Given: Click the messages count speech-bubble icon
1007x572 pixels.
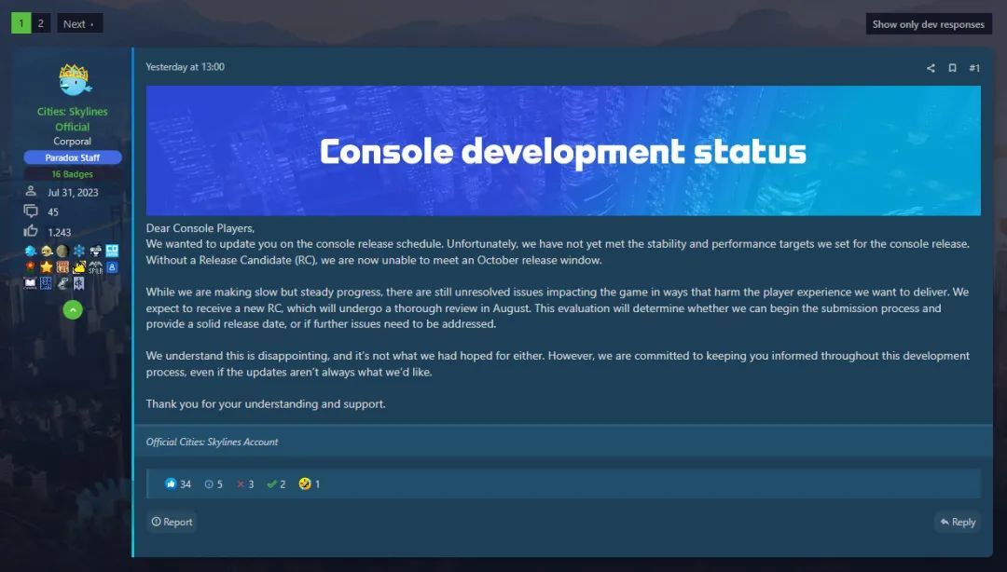Looking at the screenshot, I should click(30, 211).
